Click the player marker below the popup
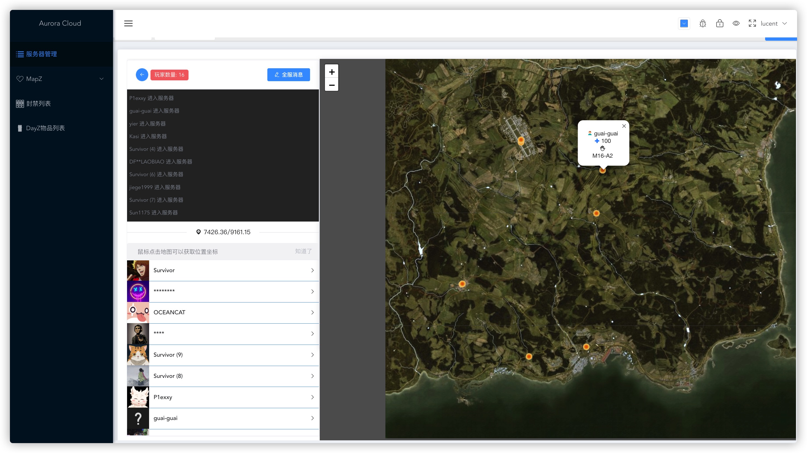Viewport: 807px width, 453px height. (602, 171)
